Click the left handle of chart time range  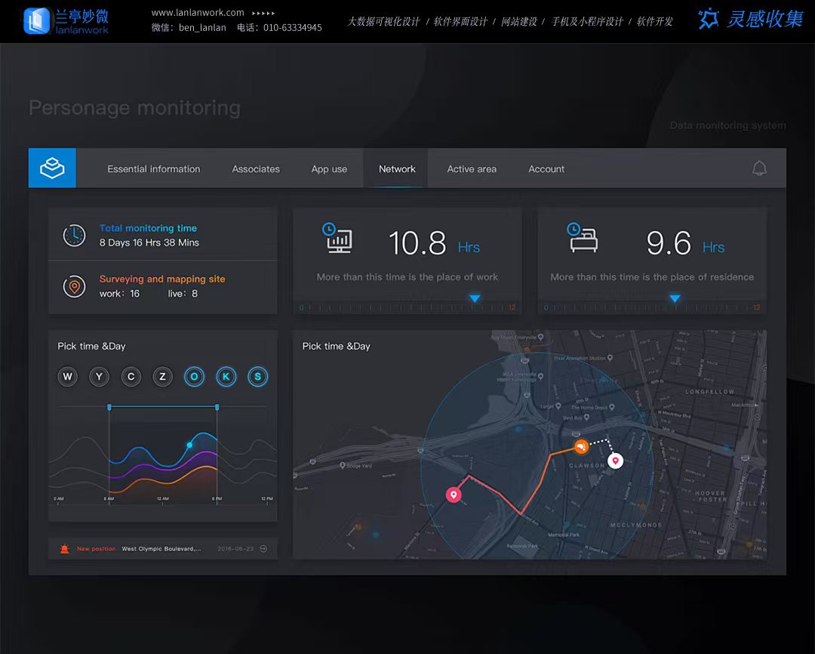point(109,407)
